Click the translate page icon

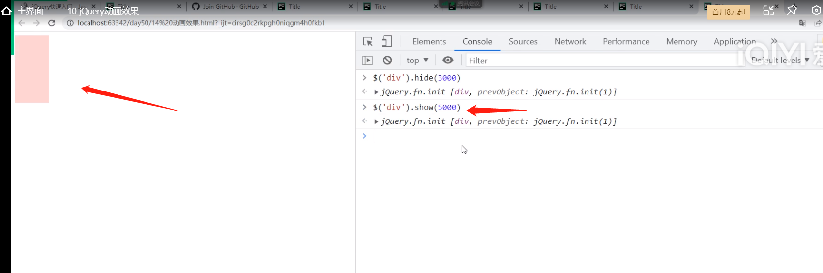point(803,23)
